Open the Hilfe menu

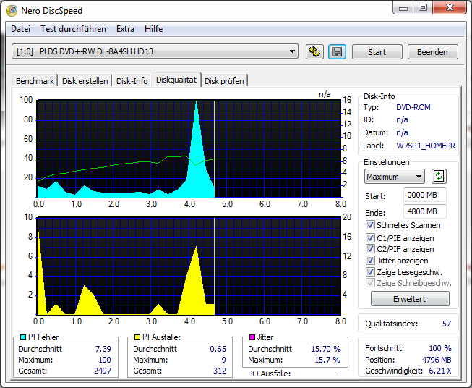pos(153,29)
